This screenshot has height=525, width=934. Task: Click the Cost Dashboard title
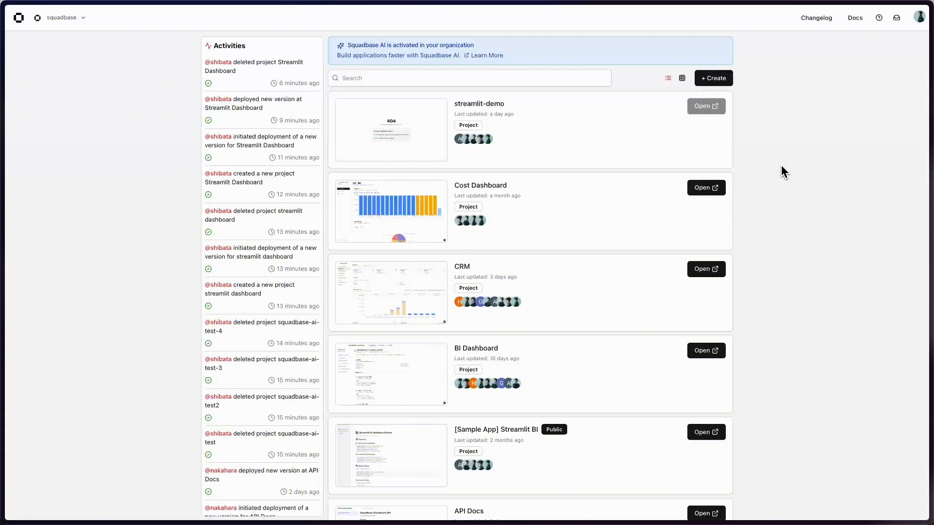480,185
